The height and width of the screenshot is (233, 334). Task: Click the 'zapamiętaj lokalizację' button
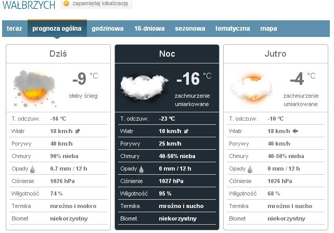pyautogui.click(x=96, y=4)
